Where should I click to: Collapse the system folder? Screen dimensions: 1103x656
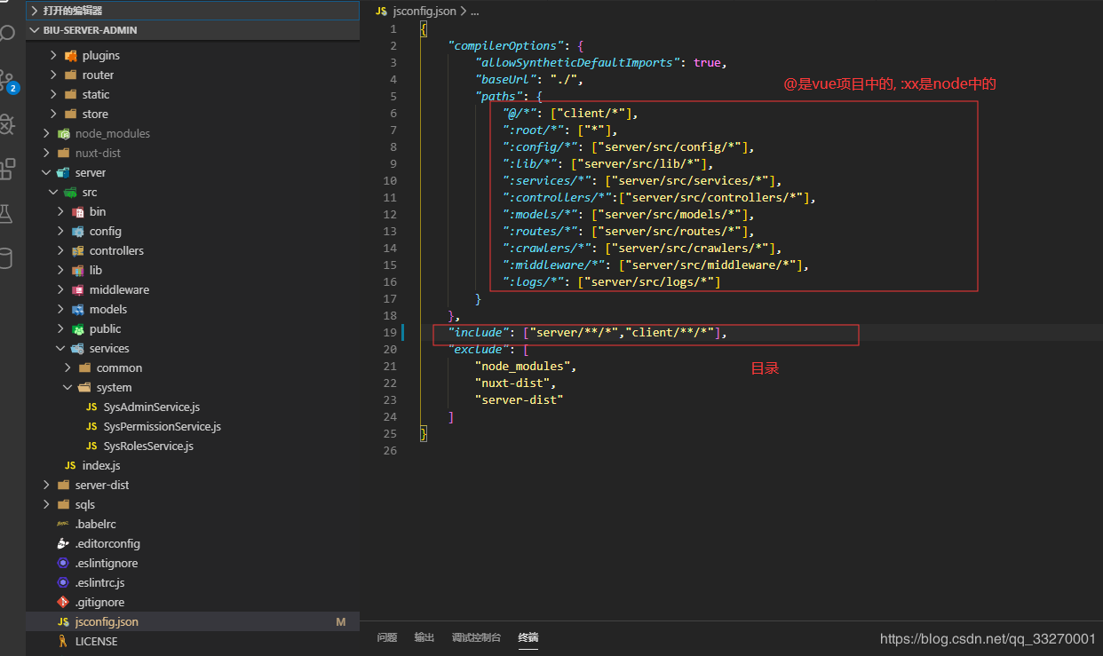(x=67, y=387)
